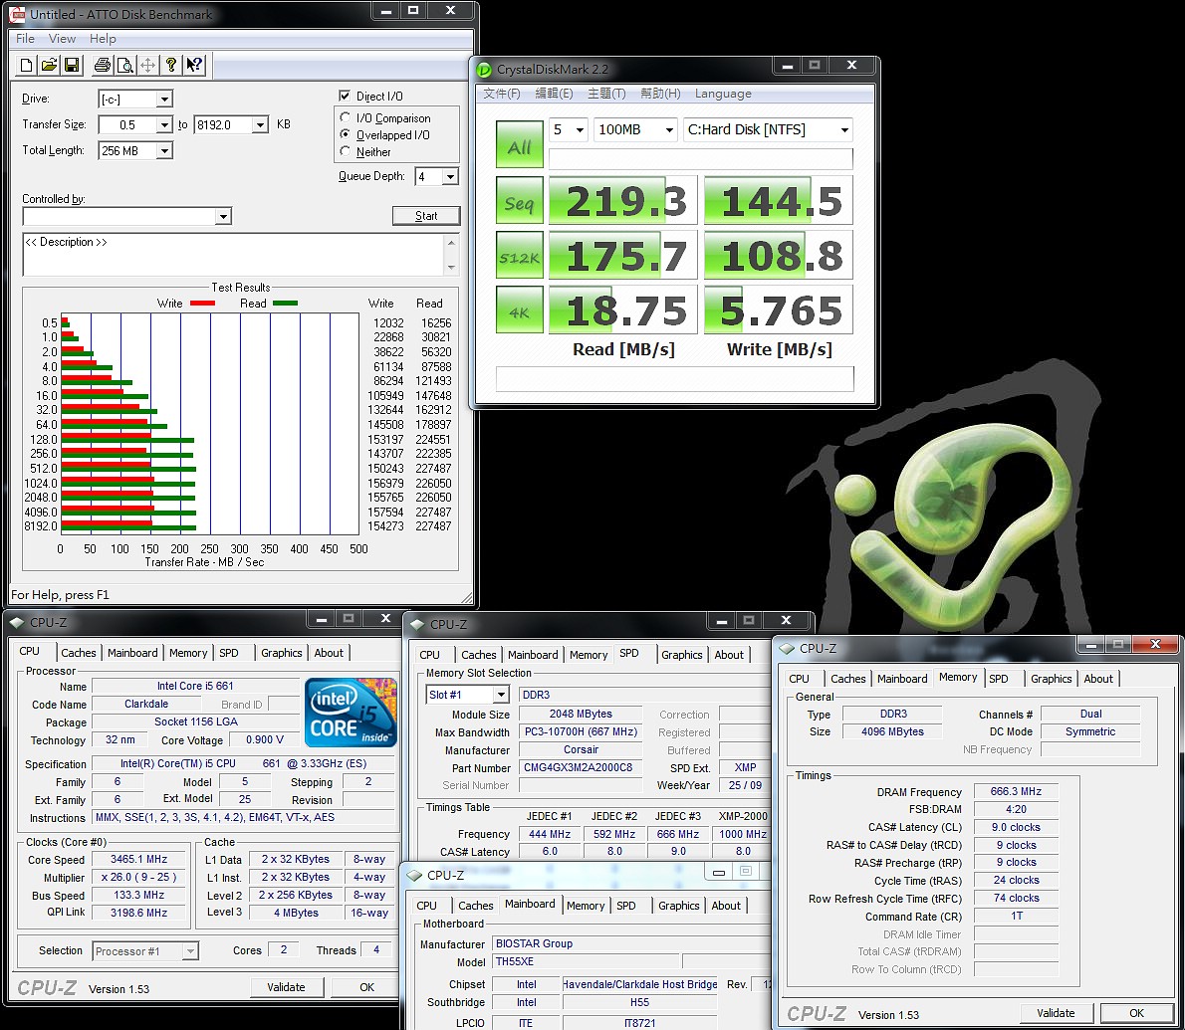The height and width of the screenshot is (1030, 1185).
Task: Open the Help menu in ATTO
Action: point(103,39)
